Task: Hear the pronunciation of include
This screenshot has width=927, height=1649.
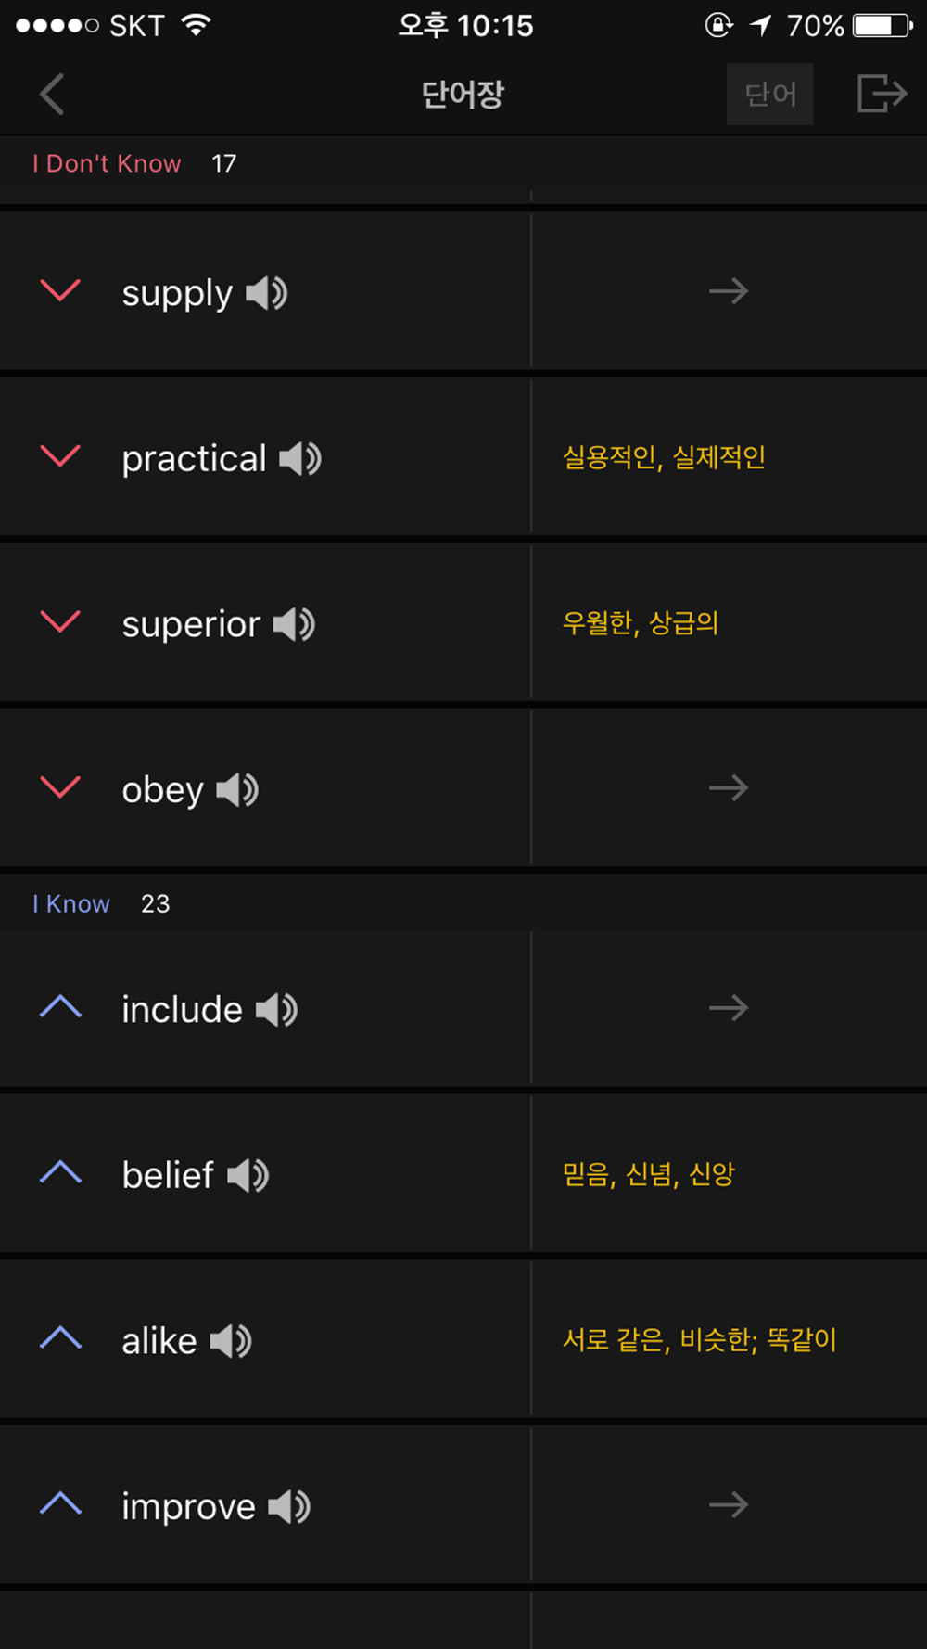Action: 276,1010
